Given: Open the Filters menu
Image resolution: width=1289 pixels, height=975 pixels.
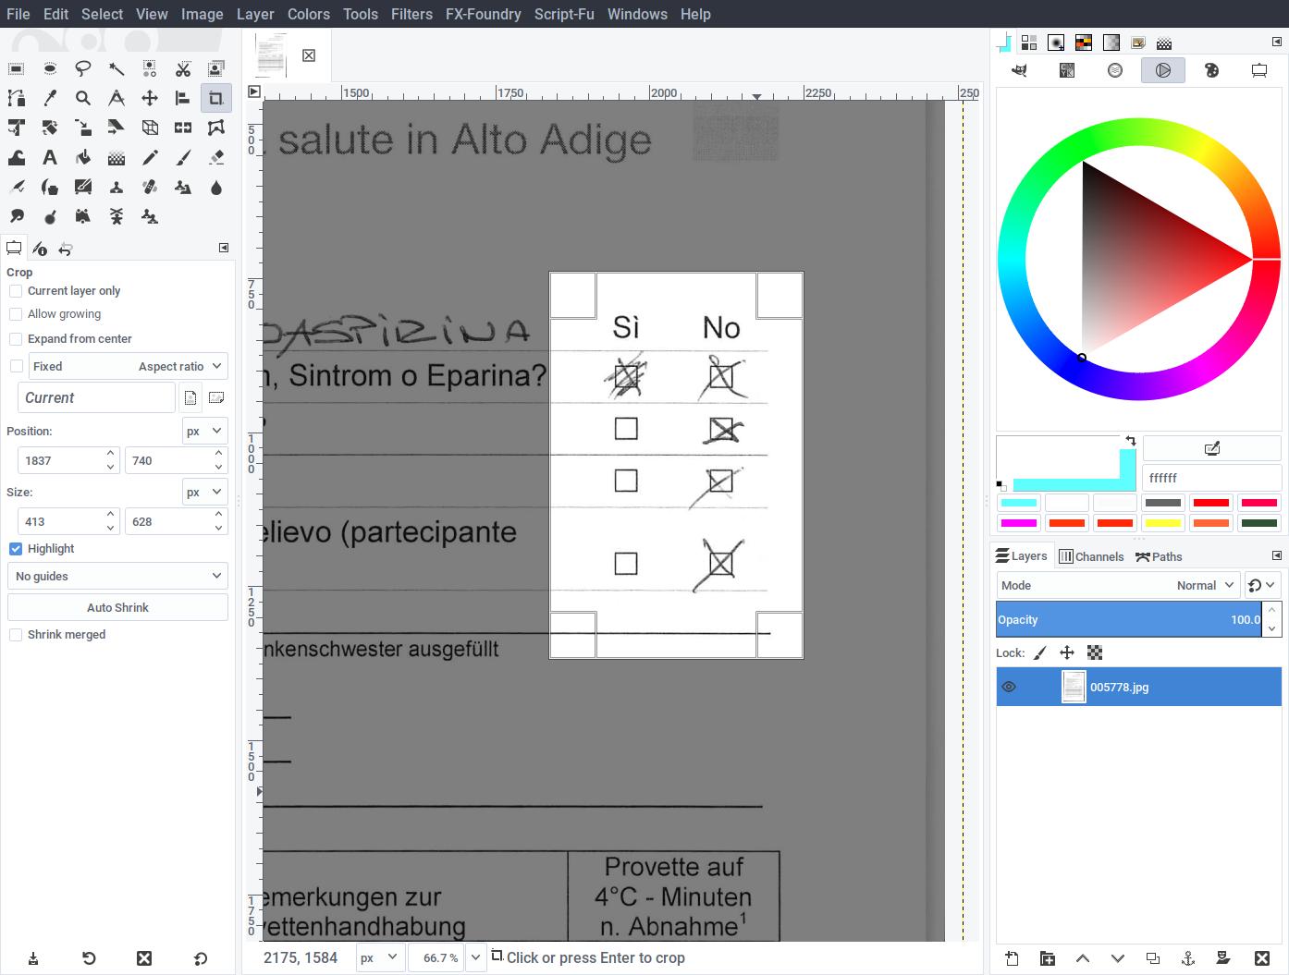Looking at the screenshot, I should click(x=411, y=14).
